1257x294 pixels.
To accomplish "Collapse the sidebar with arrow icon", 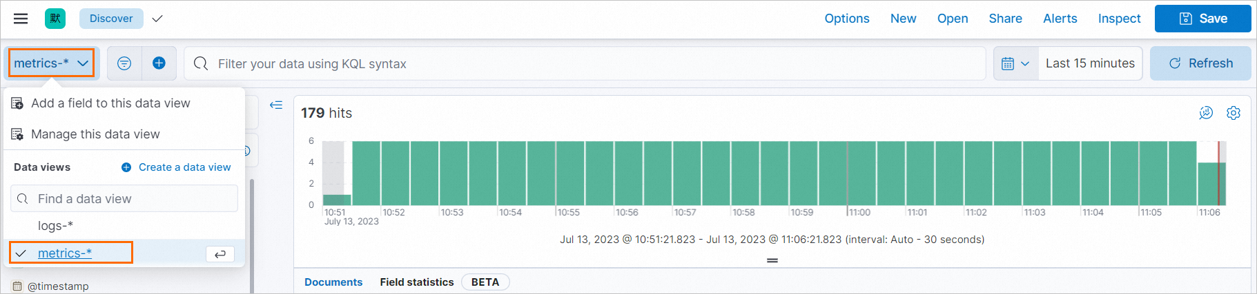I will tap(276, 105).
